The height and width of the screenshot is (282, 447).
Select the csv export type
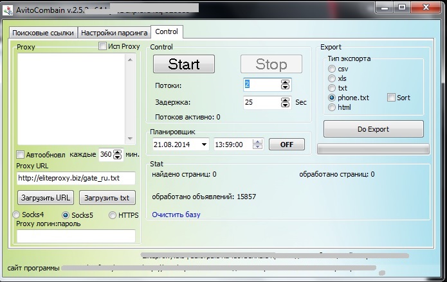[332, 69]
